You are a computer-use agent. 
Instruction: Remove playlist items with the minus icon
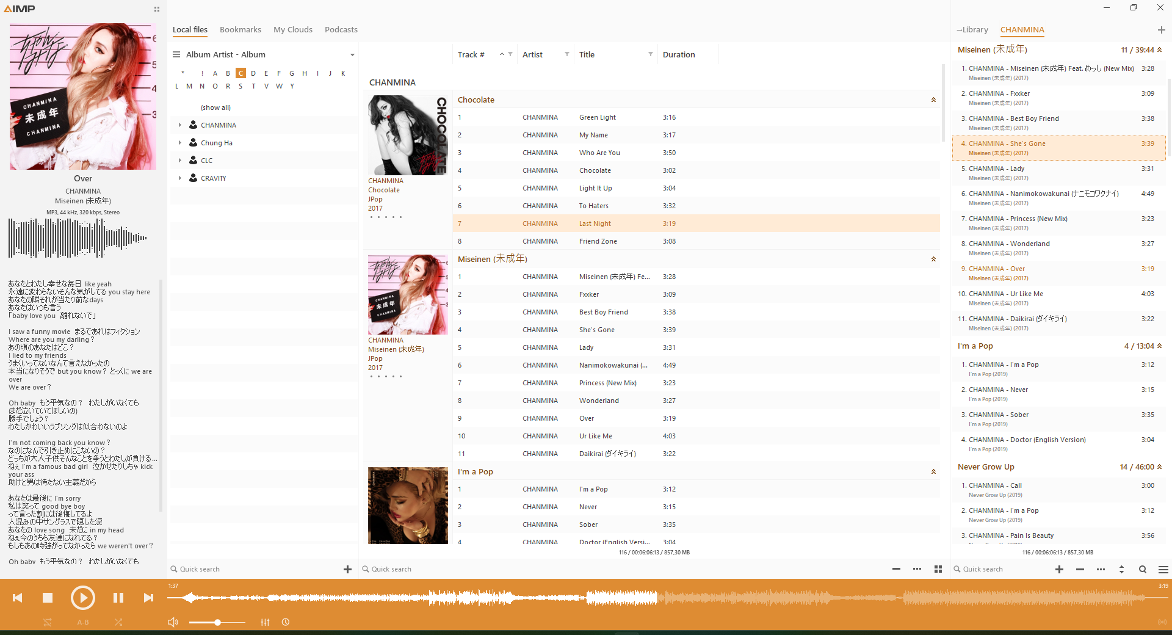point(1080,569)
